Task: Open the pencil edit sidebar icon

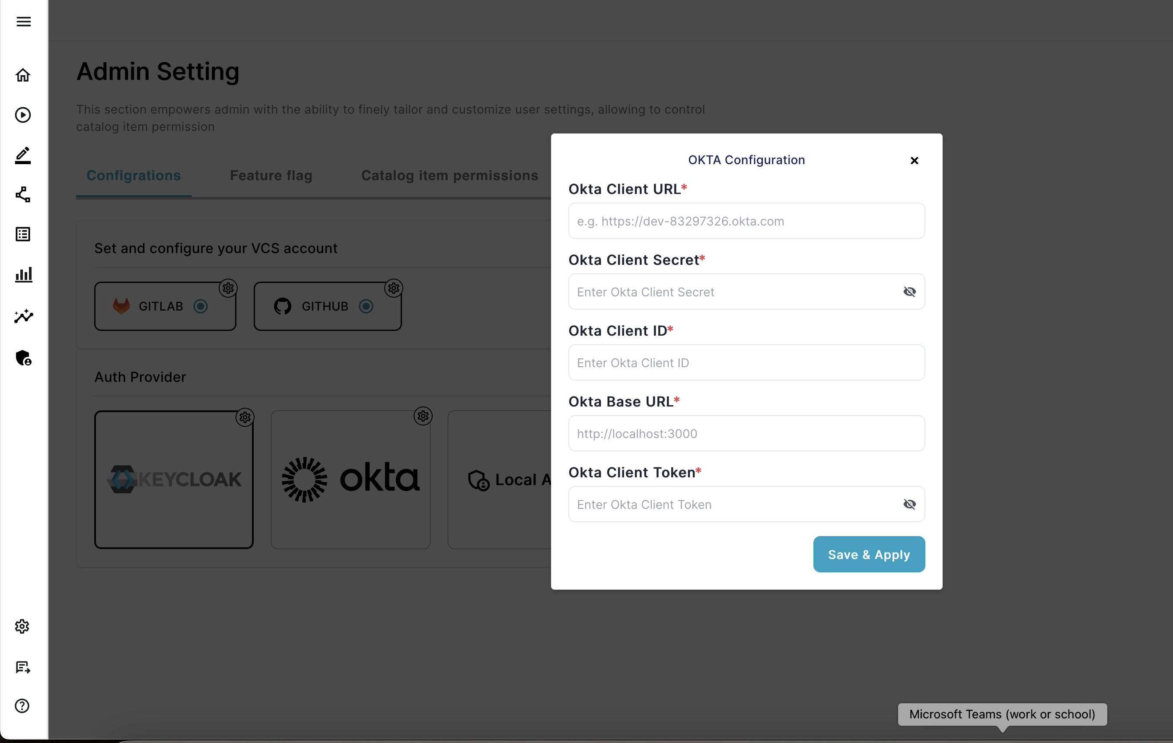Action: (23, 155)
